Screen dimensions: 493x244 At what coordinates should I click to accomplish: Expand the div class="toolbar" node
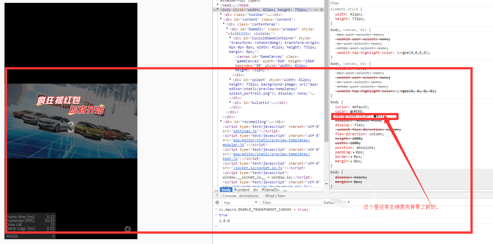pyautogui.click(x=221, y=14)
